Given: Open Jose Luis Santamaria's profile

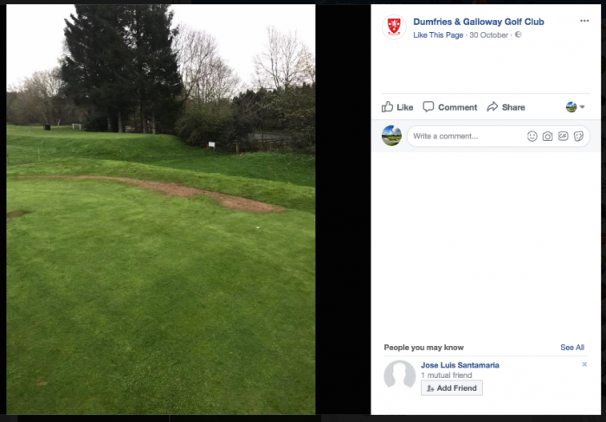Looking at the screenshot, I should (460, 365).
